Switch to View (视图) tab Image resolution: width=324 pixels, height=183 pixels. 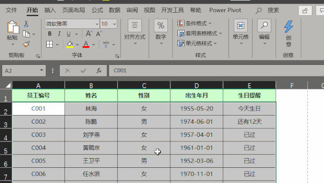[x=150, y=10]
